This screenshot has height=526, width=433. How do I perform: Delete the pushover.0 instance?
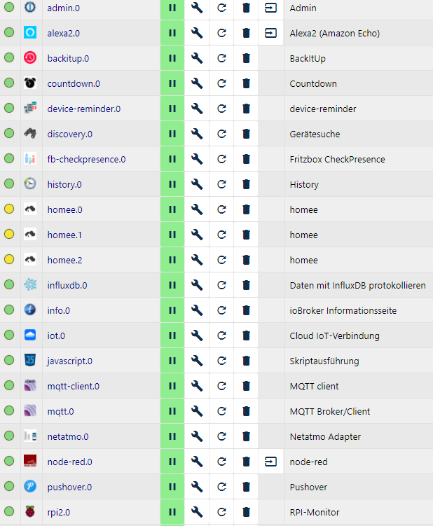(x=246, y=487)
